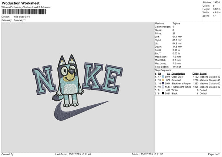Click the Bluey character embroidery preview
Viewport: 222px width, 157px height.
point(68,81)
